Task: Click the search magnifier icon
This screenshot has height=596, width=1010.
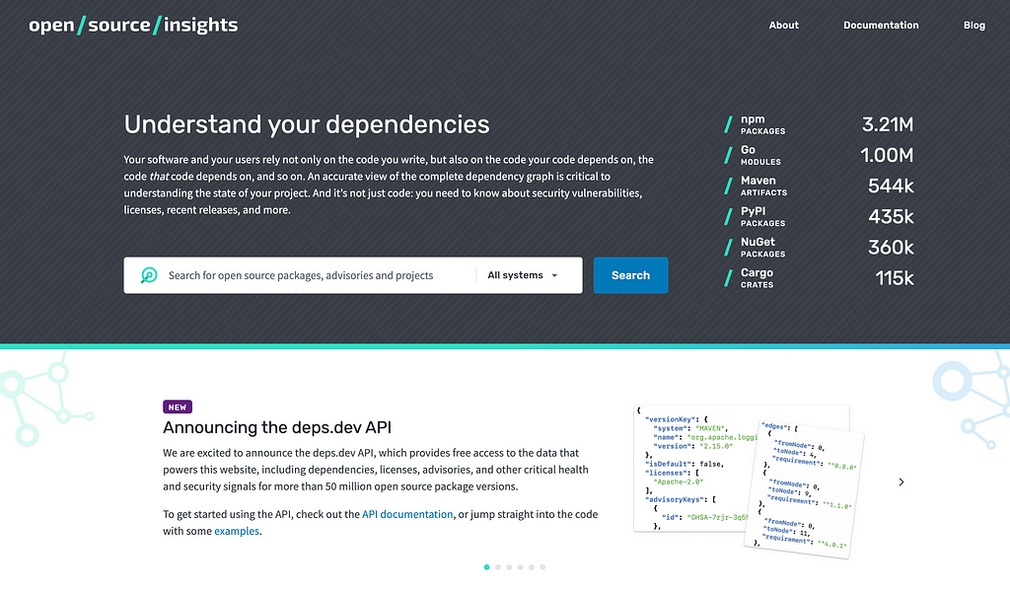Action: pyautogui.click(x=149, y=275)
